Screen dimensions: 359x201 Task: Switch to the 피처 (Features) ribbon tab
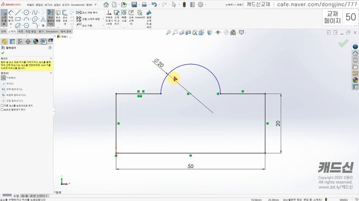[3, 31]
